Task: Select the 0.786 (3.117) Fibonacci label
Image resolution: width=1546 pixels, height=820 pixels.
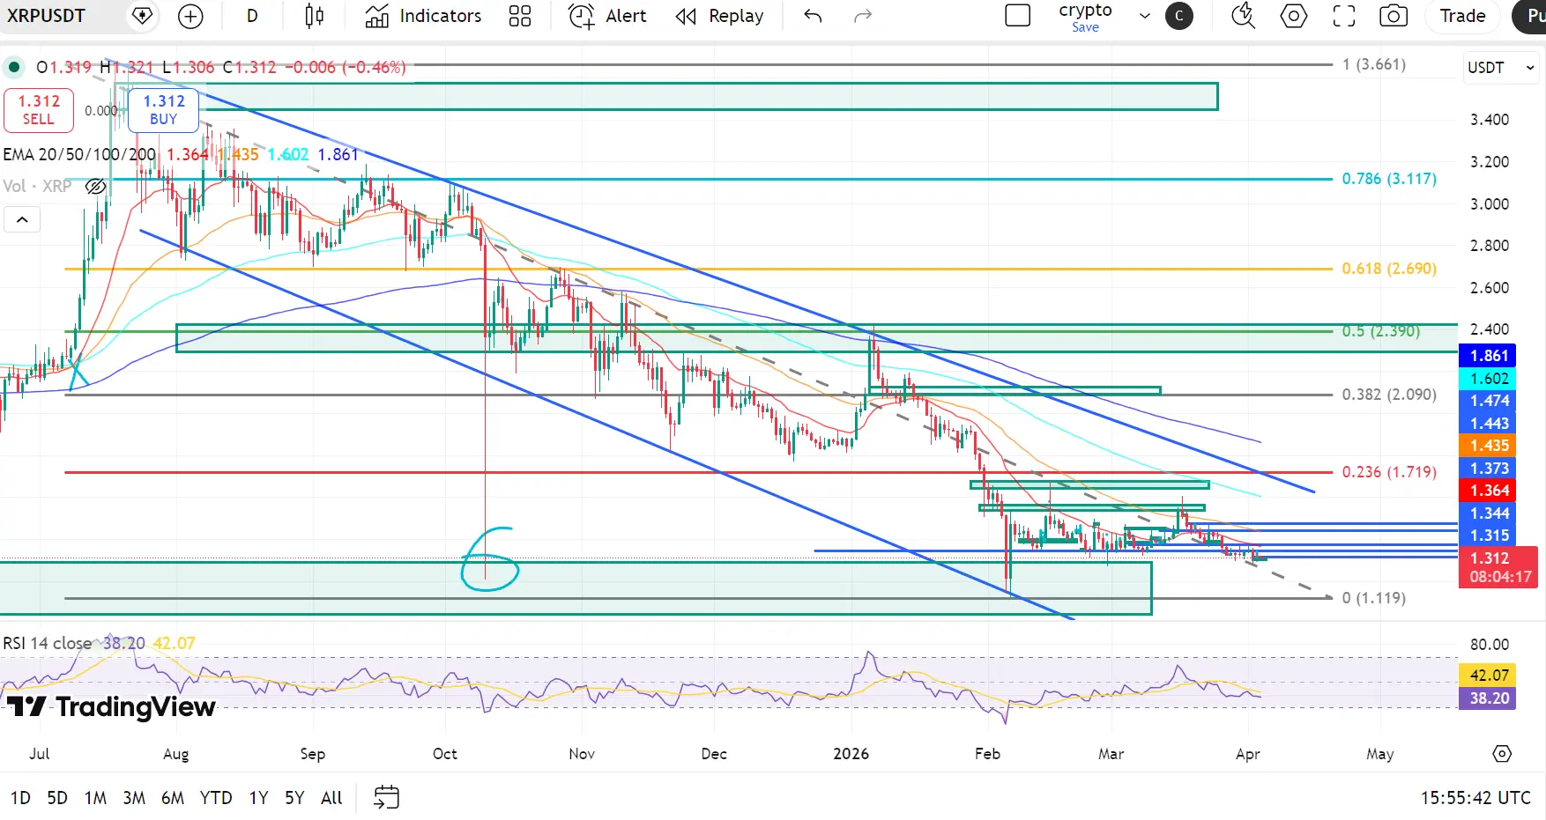Action: click(x=1389, y=179)
